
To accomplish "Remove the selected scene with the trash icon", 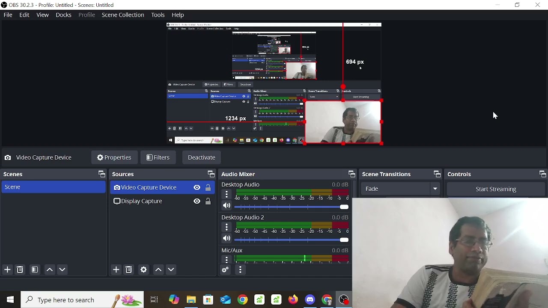I will (20, 269).
